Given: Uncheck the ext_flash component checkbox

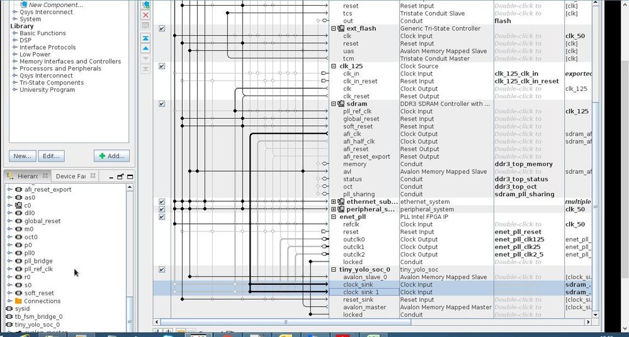Looking at the screenshot, I should pos(162,28).
